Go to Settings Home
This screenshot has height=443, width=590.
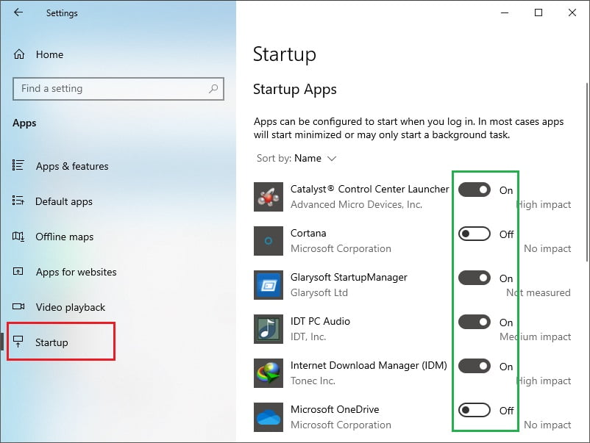point(49,55)
